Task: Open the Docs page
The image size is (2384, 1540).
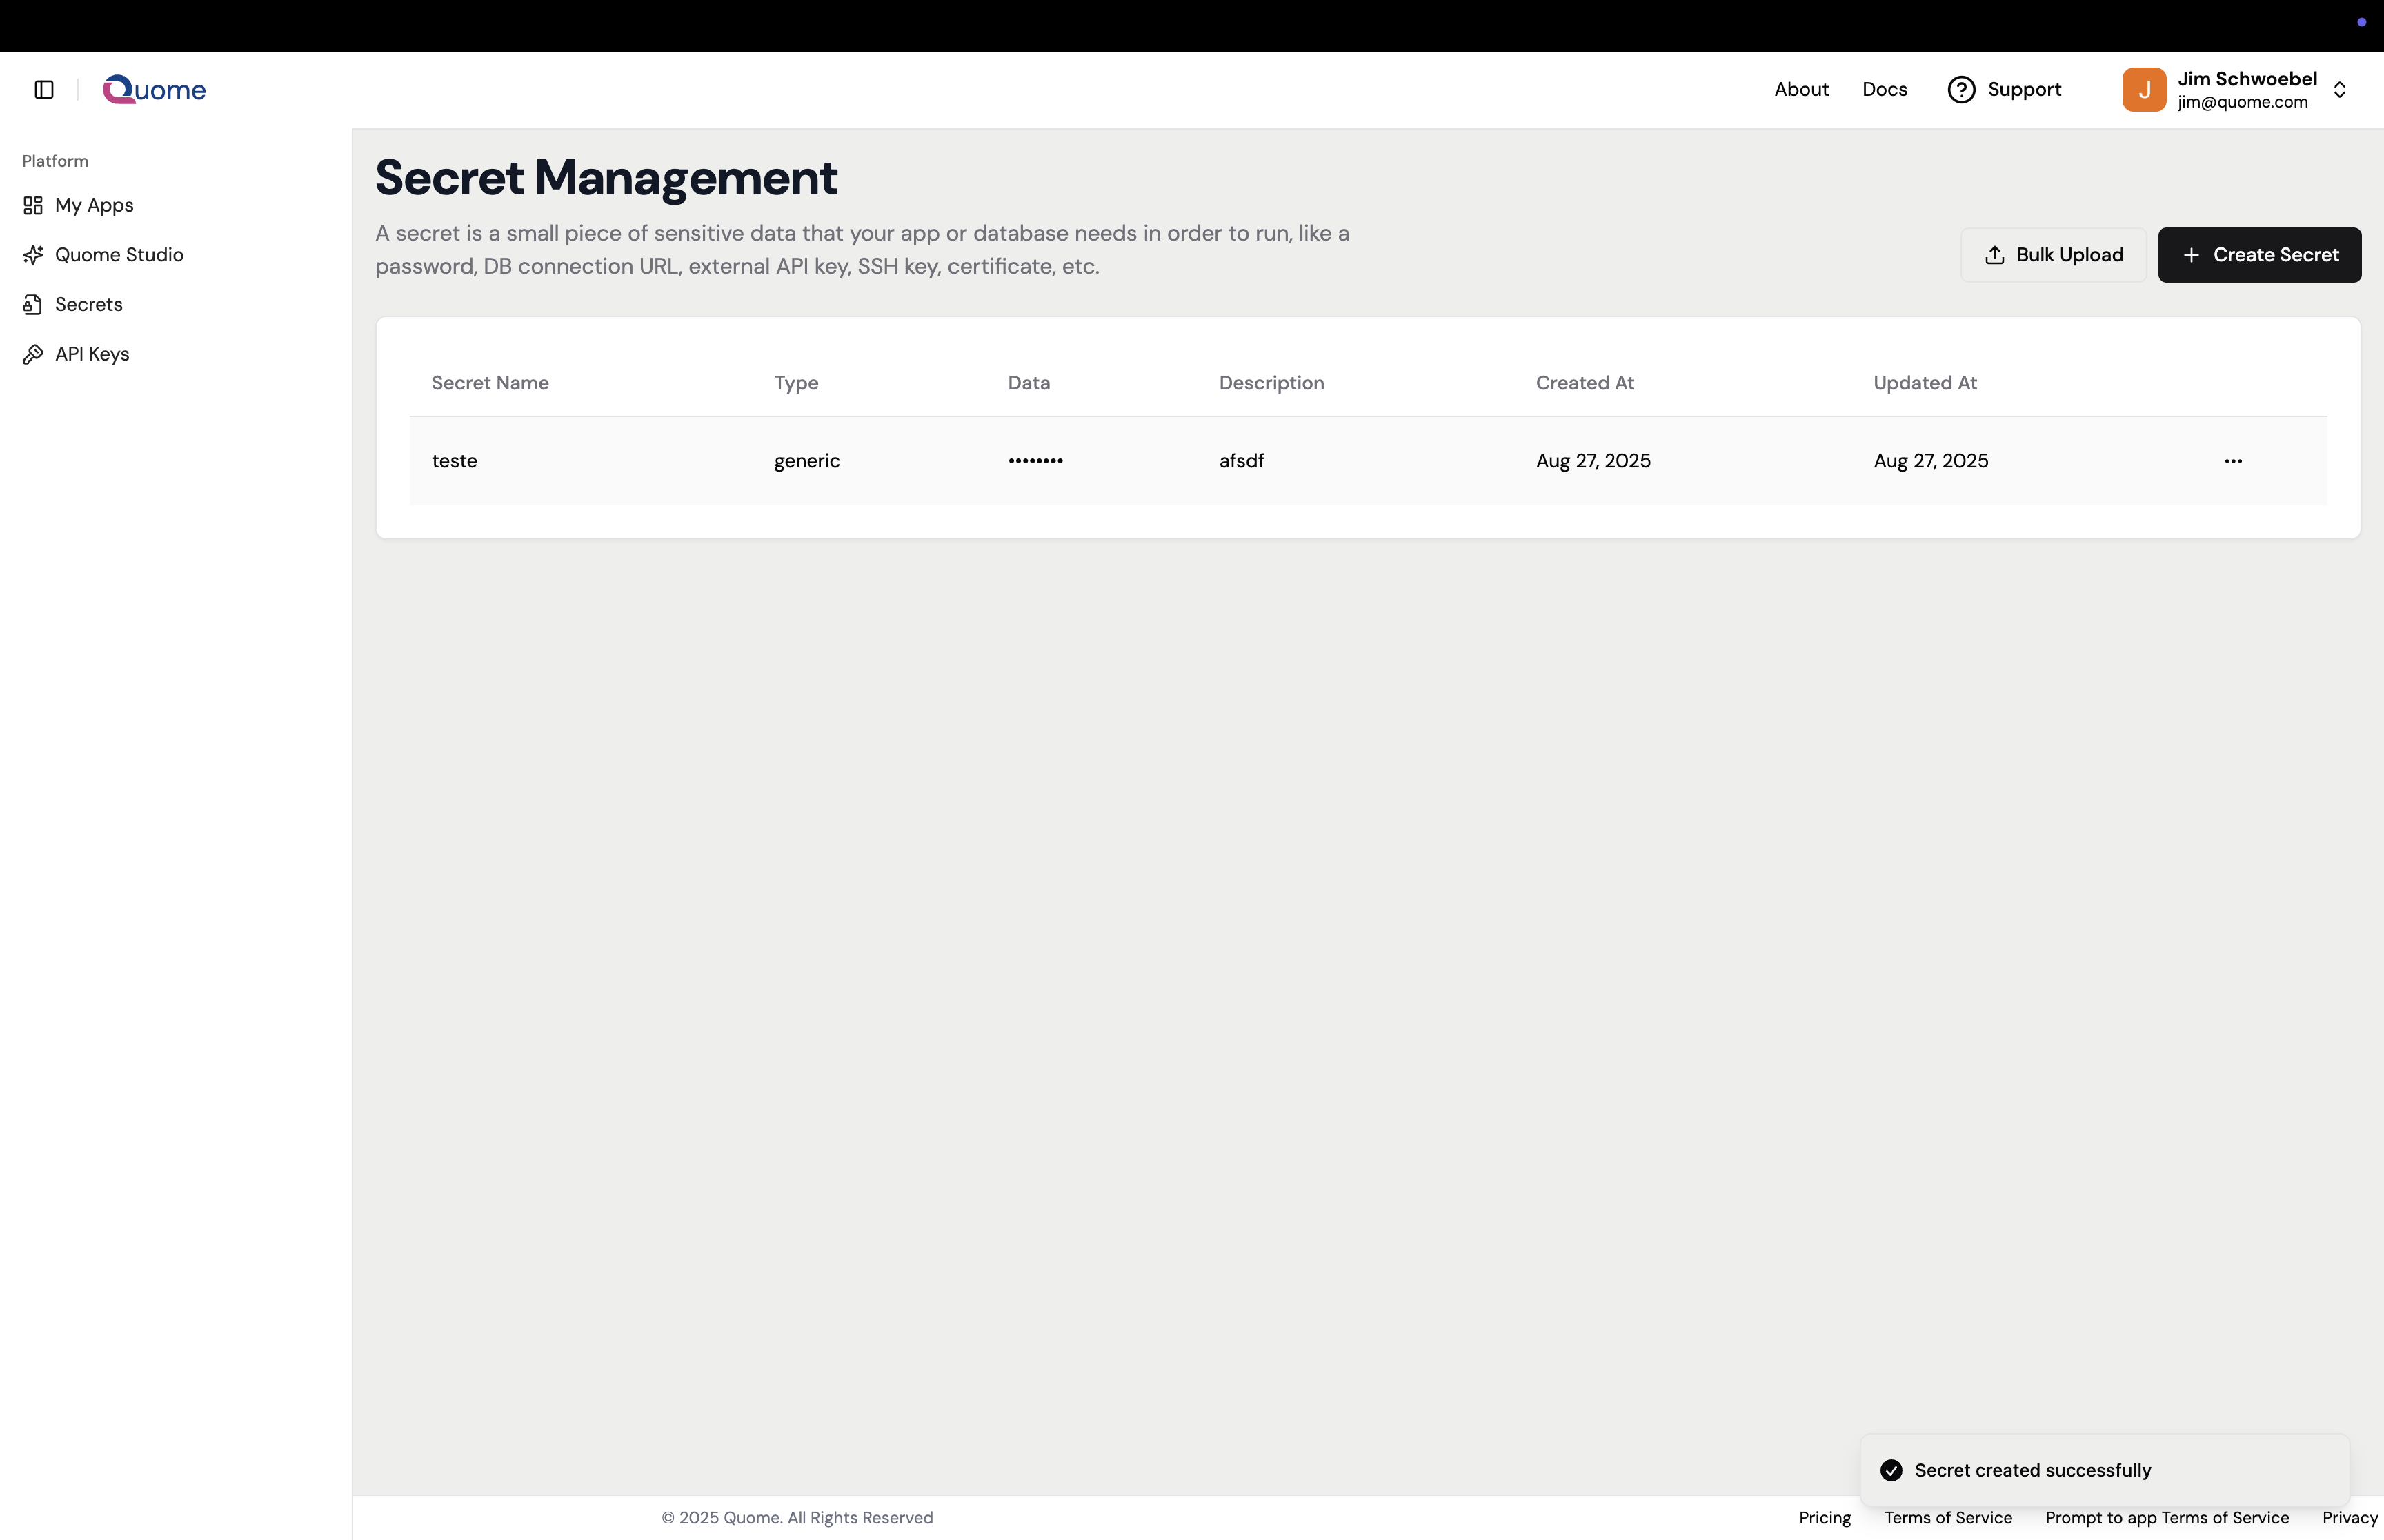Action: coord(1885,89)
